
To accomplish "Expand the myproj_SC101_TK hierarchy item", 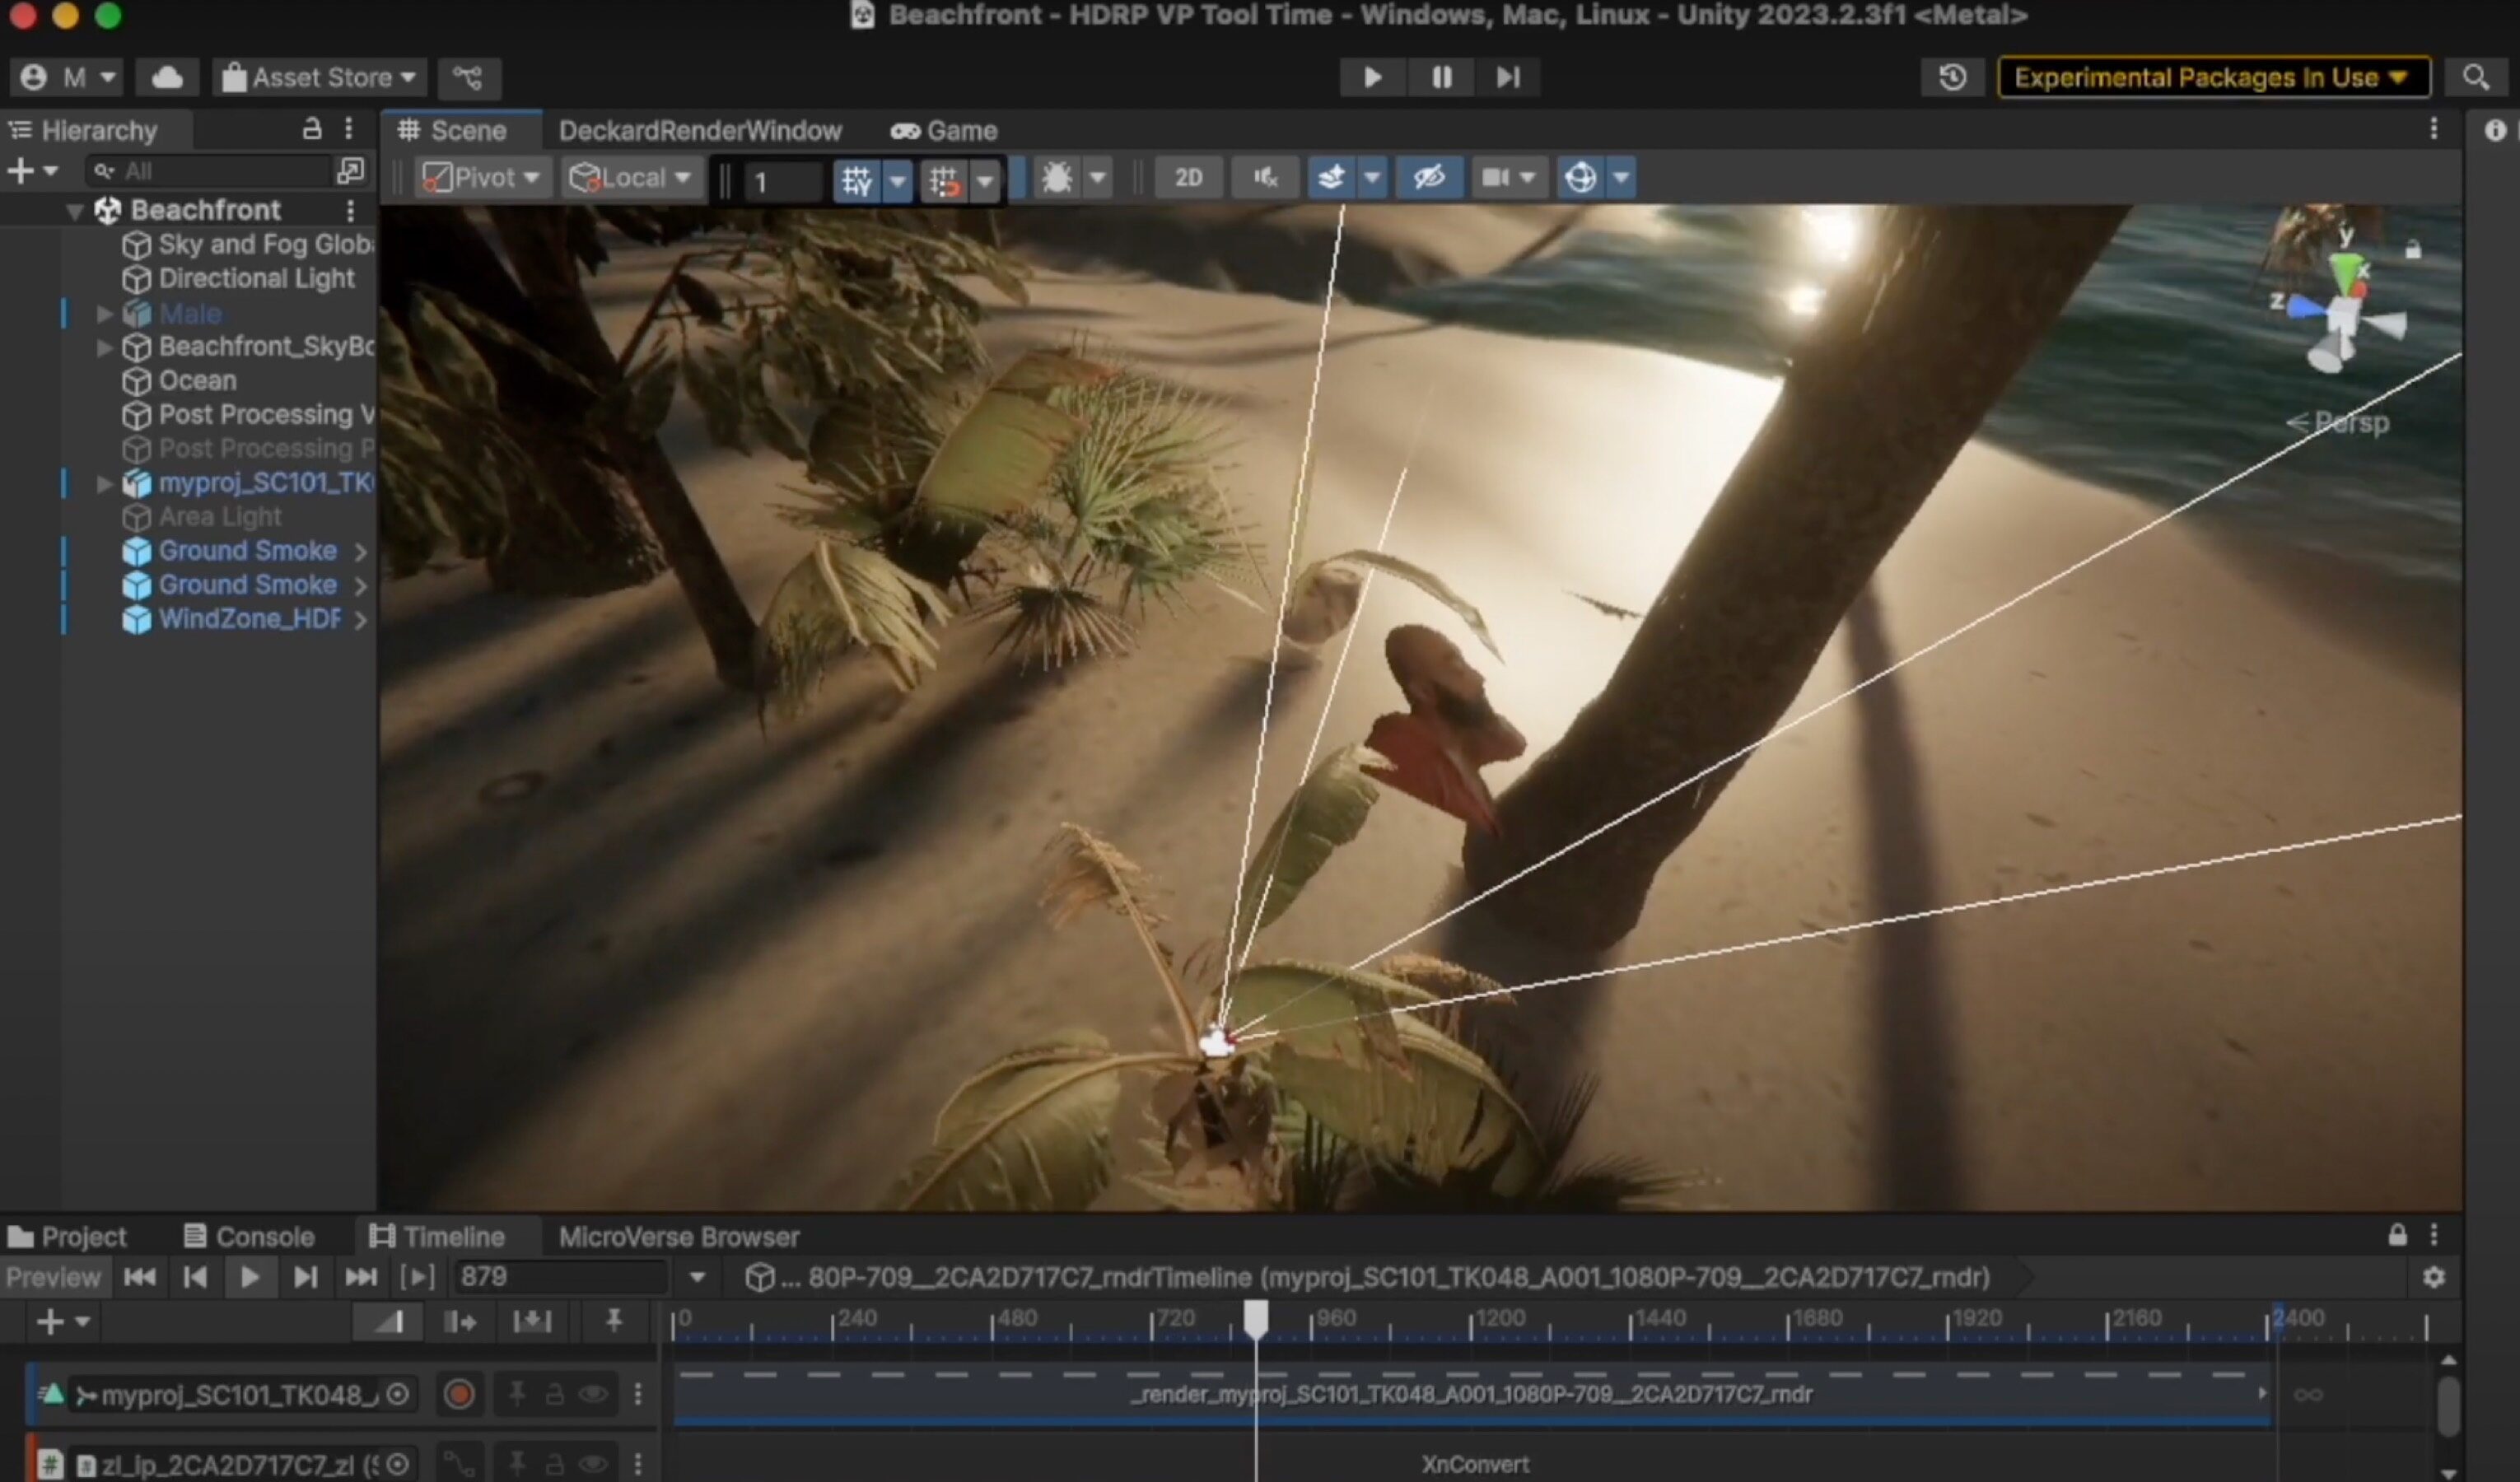I will 104,483.
